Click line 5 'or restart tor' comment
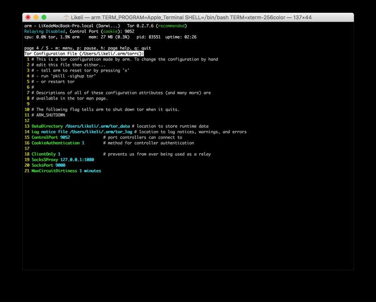This screenshot has width=376, height=302. (x=53, y=82)
